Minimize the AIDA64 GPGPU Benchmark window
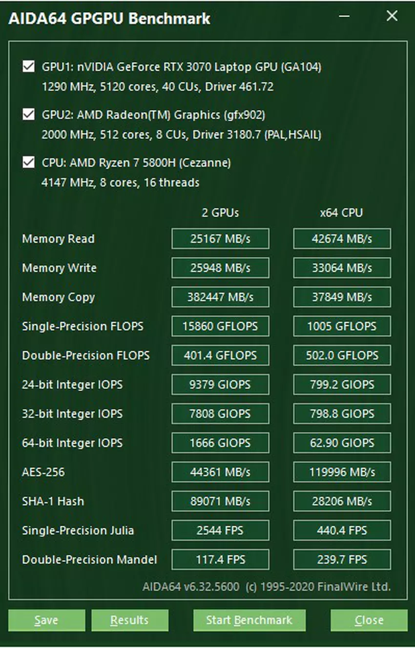This screenshot has height=648, width=415. click(x=344, y=17)
